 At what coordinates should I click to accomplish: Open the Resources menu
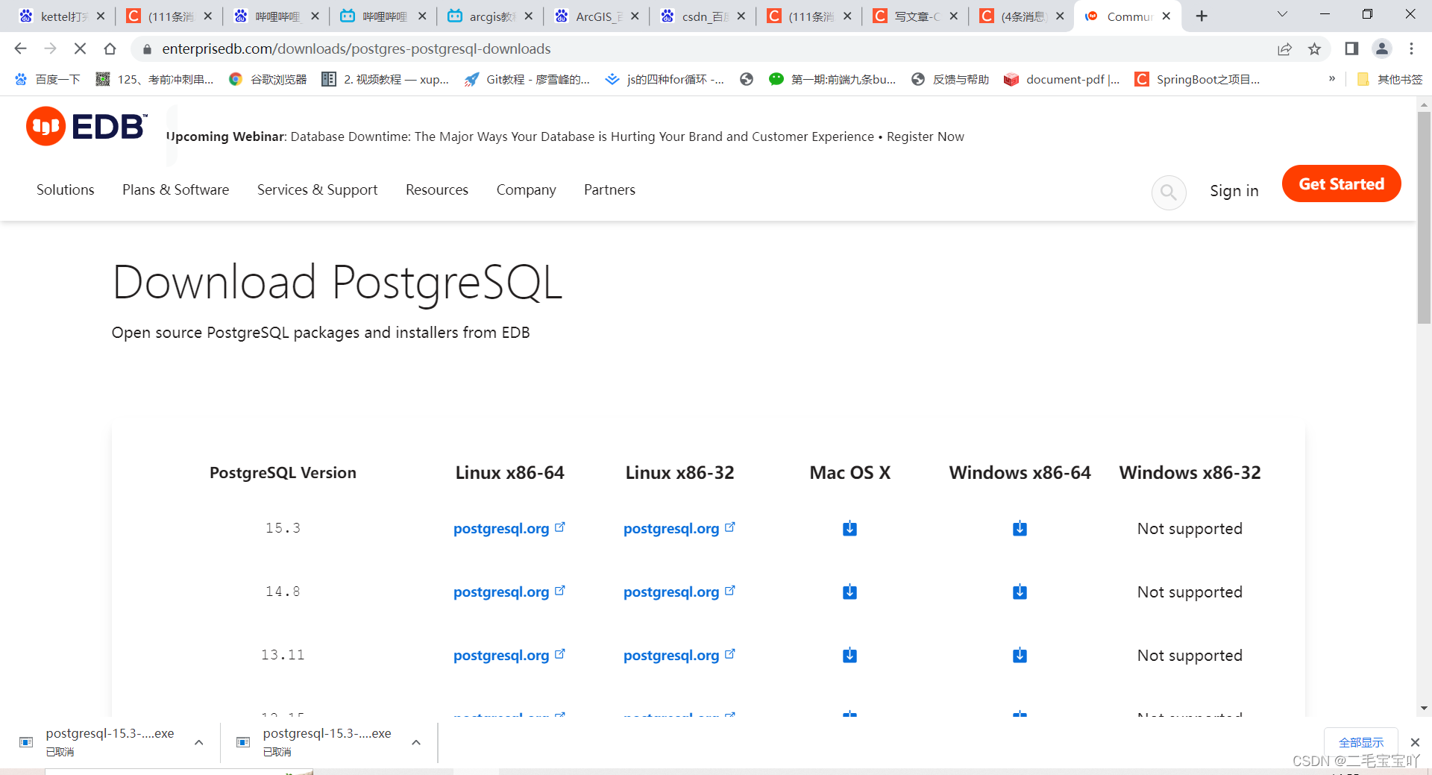437,189
